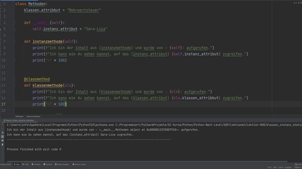Screen dimensions: 302x169
Task: Toggle soft-wrap icon in Run panel
Action: pyautogui.click(x=2, y=132)
